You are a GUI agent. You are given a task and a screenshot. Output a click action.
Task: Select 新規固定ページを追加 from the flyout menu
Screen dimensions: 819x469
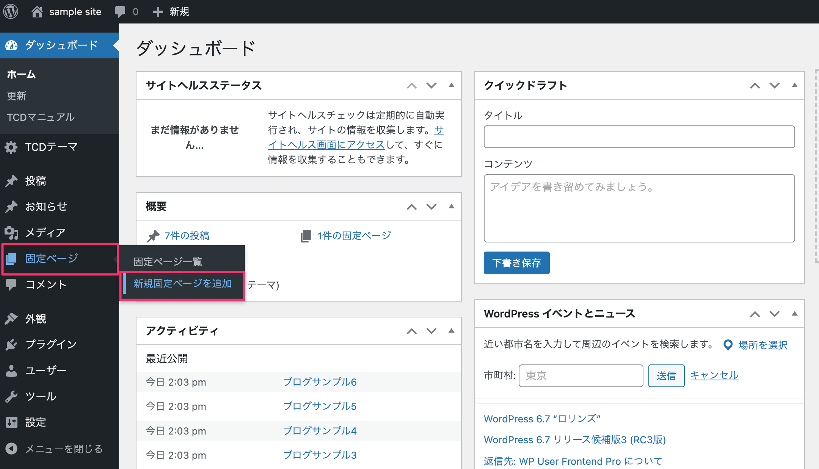tap(182, 284)
